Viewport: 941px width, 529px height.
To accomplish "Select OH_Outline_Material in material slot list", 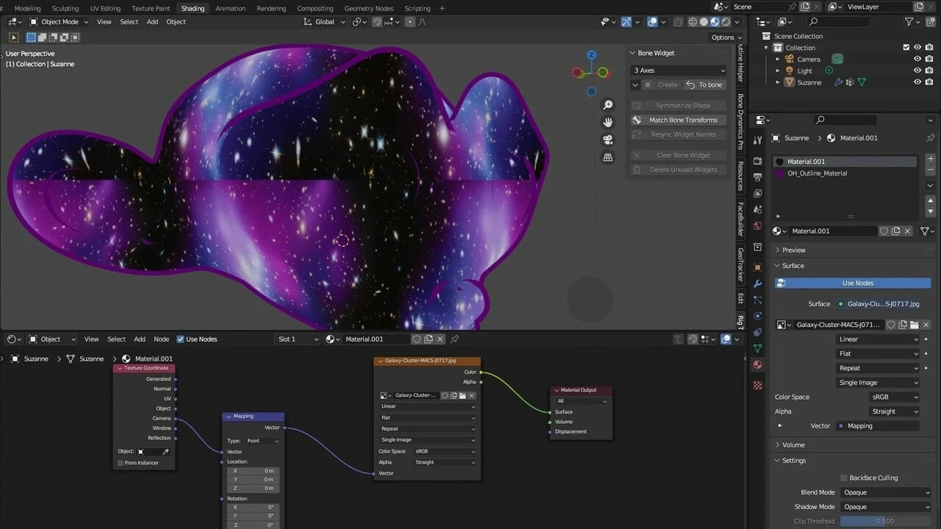I will click(x=817, y=173).
